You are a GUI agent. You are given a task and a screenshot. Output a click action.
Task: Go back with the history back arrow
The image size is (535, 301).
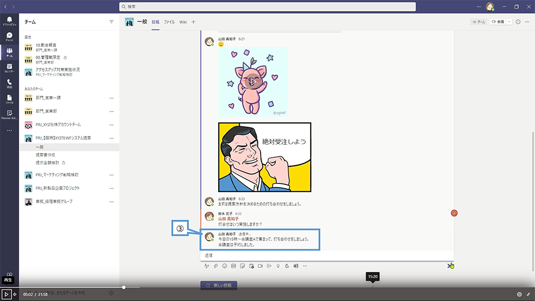pos(5,6)
